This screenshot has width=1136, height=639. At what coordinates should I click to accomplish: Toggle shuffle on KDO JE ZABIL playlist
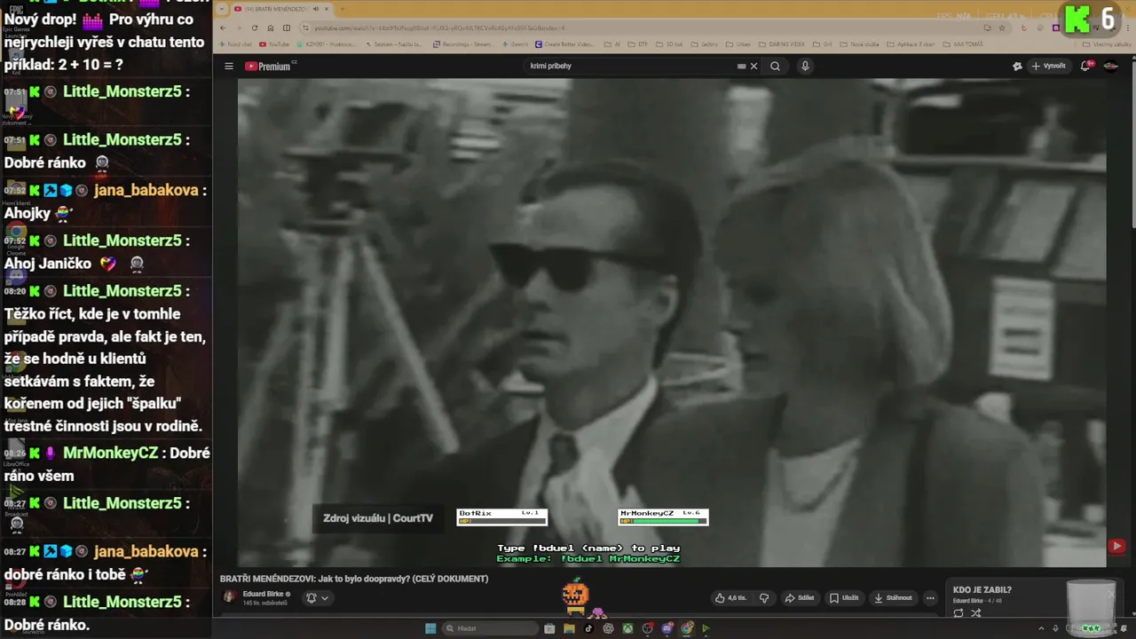coord(976,613)
